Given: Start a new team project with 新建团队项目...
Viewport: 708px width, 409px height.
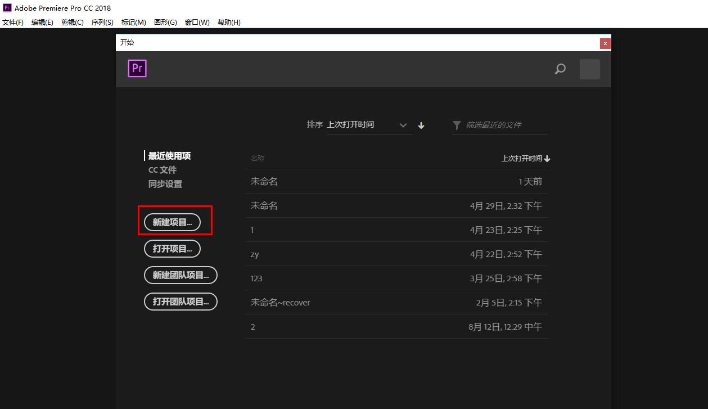Looking at the screenshot, I should [x=181, y=275].
